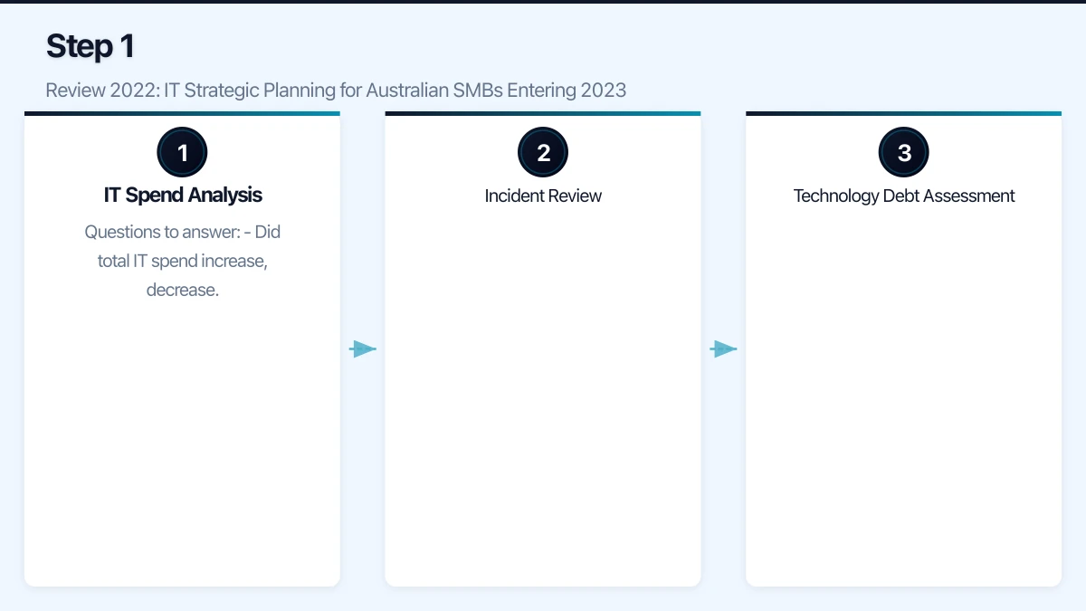Click the arrow pointing to Technology Debt Assessment
Viewport: 1086px width, 611px height.
point(723,348)
